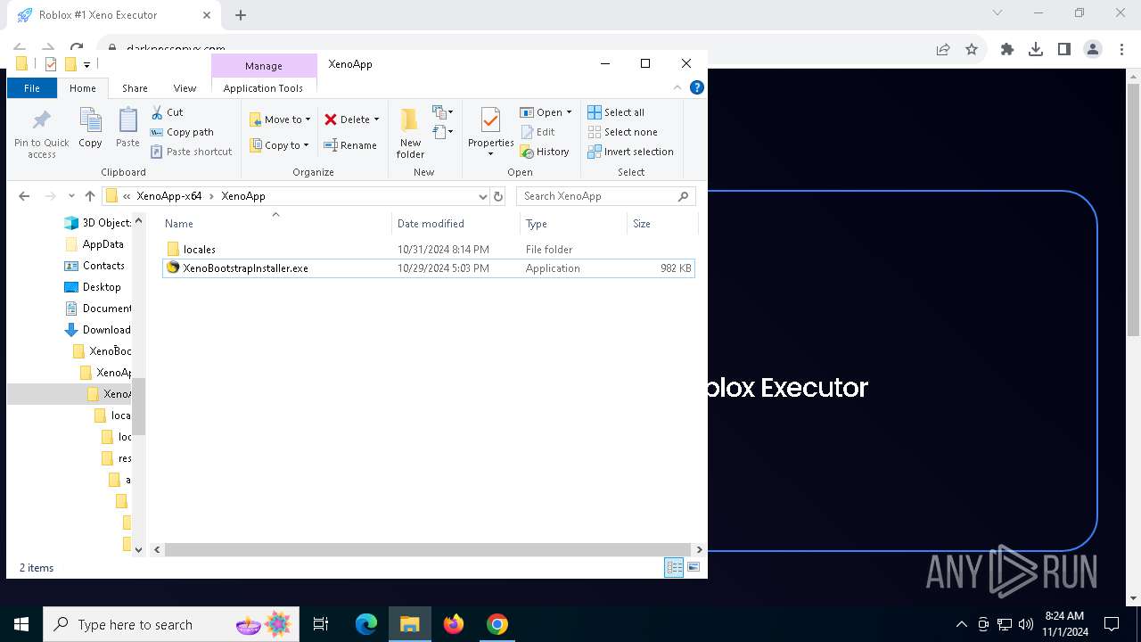Viewport: 1141px width, 642px height.
Task: Click Paste shortcut option
Action: (191, 152)
